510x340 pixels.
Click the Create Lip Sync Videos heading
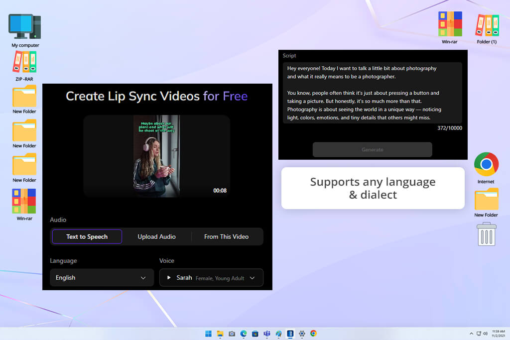click(x=156, y=96)
